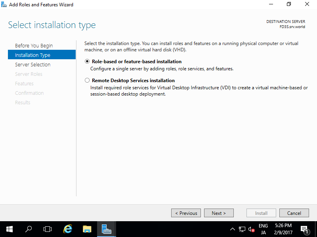Click the clock to open the calendar
The width and height of the screenshot is (317, 237).
click(x=283, y=229)
